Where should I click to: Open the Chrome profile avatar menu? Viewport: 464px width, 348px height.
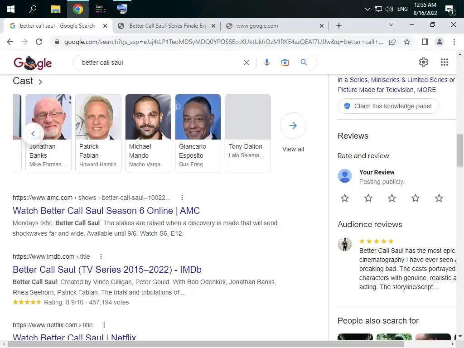click(440, 42)
